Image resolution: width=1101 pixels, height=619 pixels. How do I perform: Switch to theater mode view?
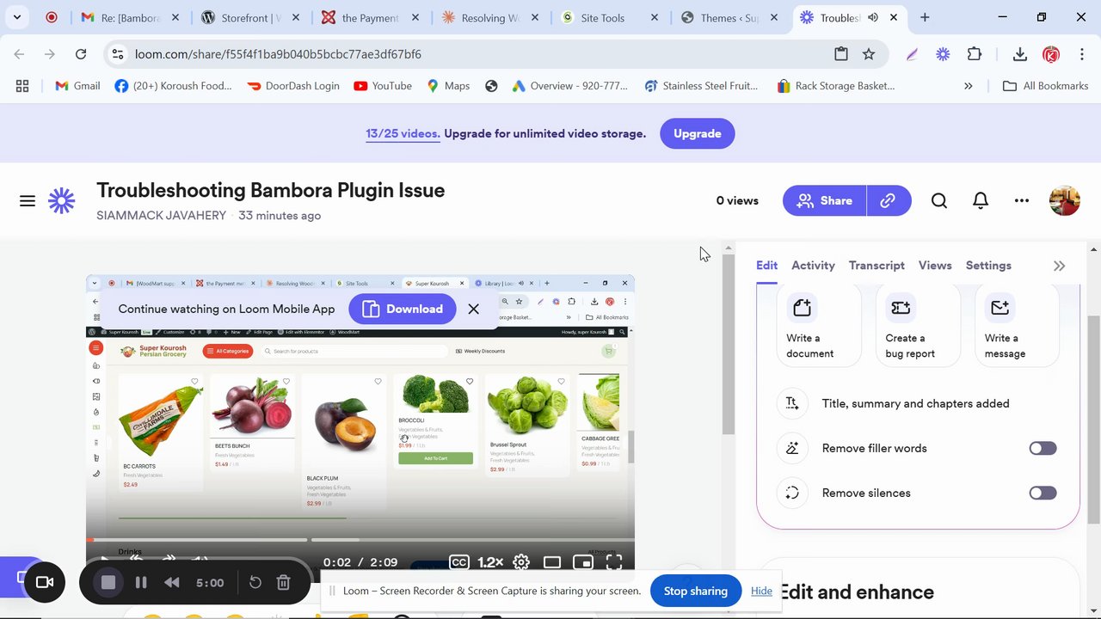(x=552, y=562)
